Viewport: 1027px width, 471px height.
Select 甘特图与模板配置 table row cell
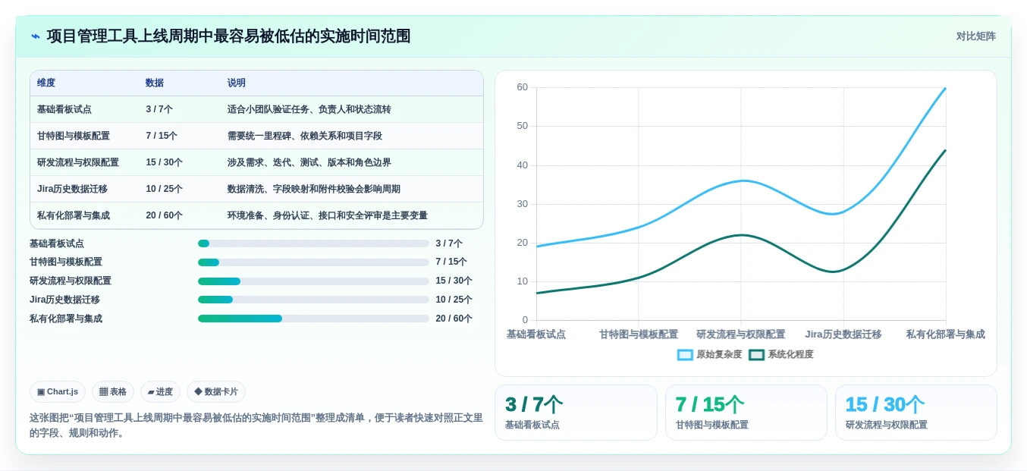pos(74,136)
